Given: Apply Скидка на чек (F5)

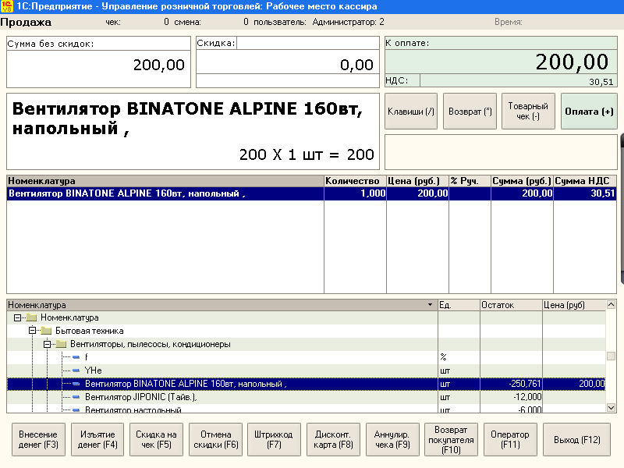Looking at the screenshot, I should click(157, 439).
